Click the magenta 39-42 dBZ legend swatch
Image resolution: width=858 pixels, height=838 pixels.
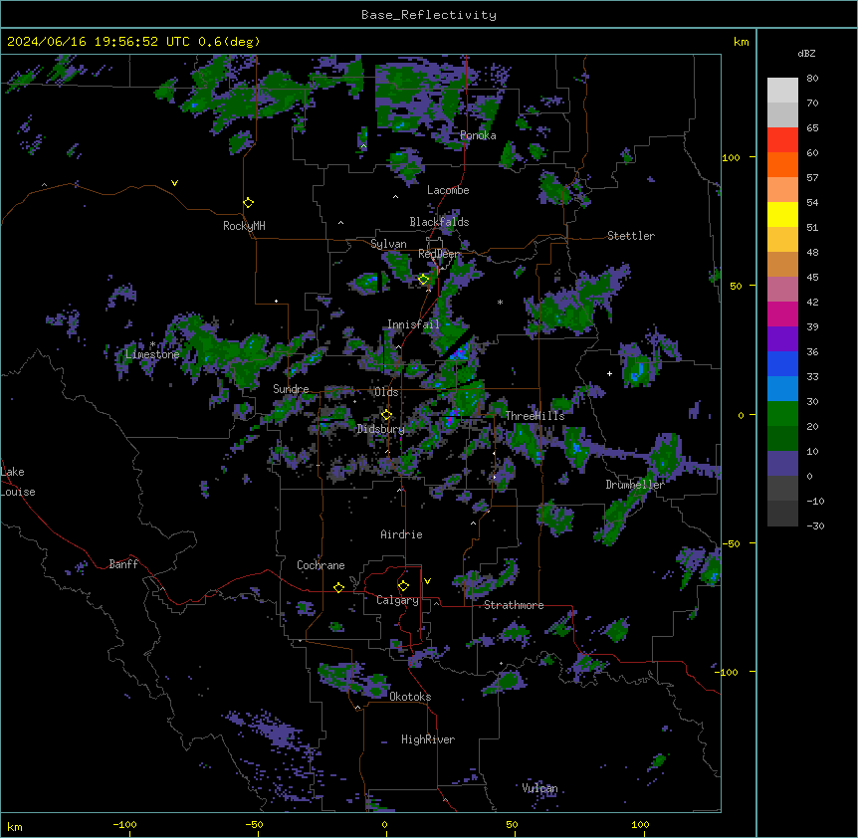[x=782, y=314]
